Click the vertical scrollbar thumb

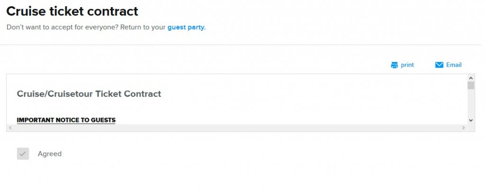(x=471, y=86)
